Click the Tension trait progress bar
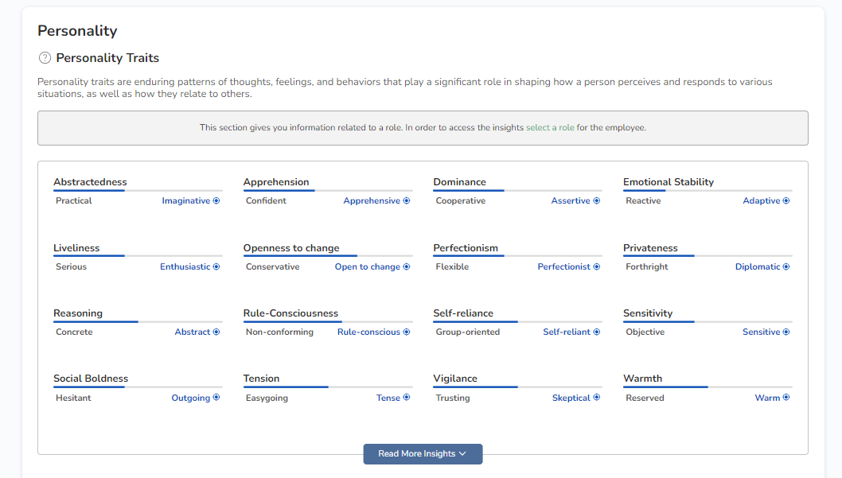Viewport: 842px width, 478px height. coord(328,387)
